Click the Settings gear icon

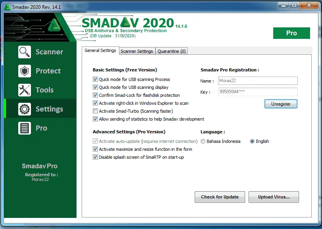[25, 109]
